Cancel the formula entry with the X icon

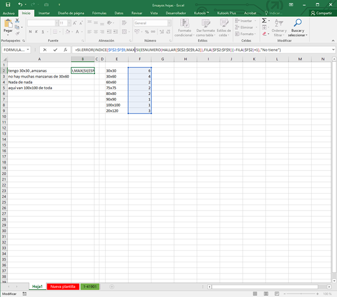[x=45, y=50]
